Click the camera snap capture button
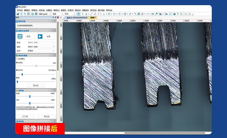227x138 pixels. coord(26,36)
